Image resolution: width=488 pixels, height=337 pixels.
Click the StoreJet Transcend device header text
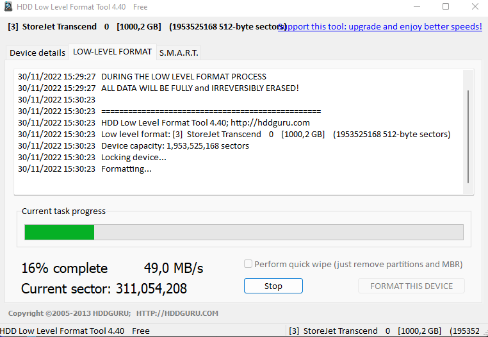point(60,27)
